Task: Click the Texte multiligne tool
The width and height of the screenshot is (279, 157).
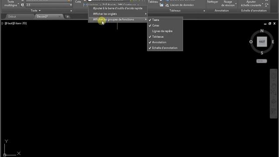Action: click(x=10, y=3)
